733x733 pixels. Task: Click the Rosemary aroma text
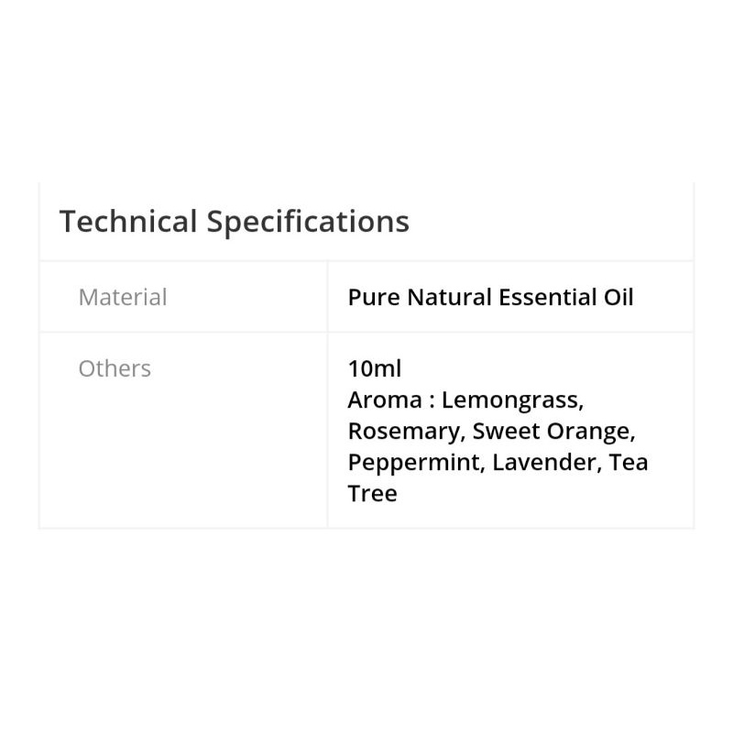point(403,431)
